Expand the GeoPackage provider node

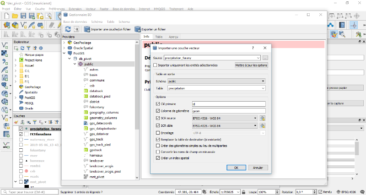click(64, 43)
